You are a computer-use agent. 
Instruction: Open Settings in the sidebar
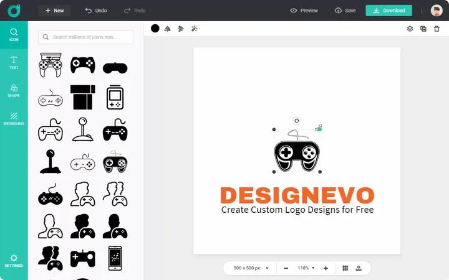pos(14,261)
